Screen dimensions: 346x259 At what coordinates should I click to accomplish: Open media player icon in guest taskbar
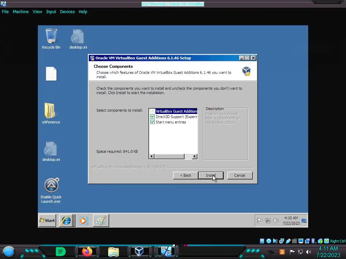click(x=84, y=221)
